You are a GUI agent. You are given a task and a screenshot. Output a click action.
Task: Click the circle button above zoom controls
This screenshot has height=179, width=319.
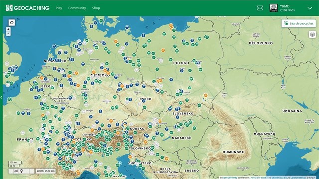pyautogui.click(x=12, y=22)
